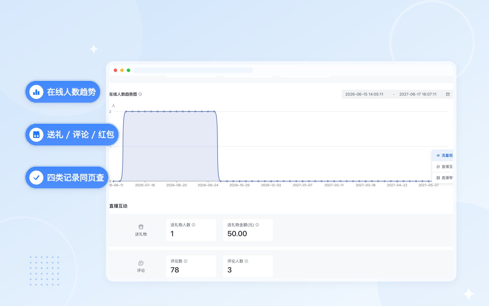Click comment icon of 直播互 tab

(438, 167)
